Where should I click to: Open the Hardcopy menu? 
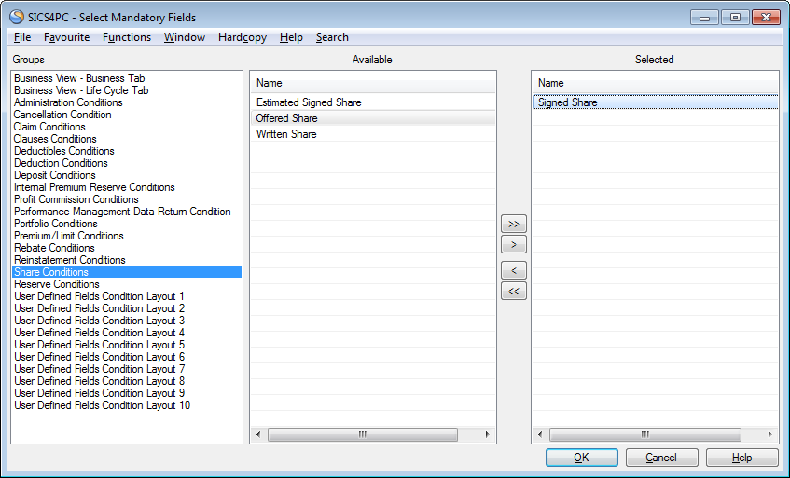pyautogui.click(x=242, y=37)
